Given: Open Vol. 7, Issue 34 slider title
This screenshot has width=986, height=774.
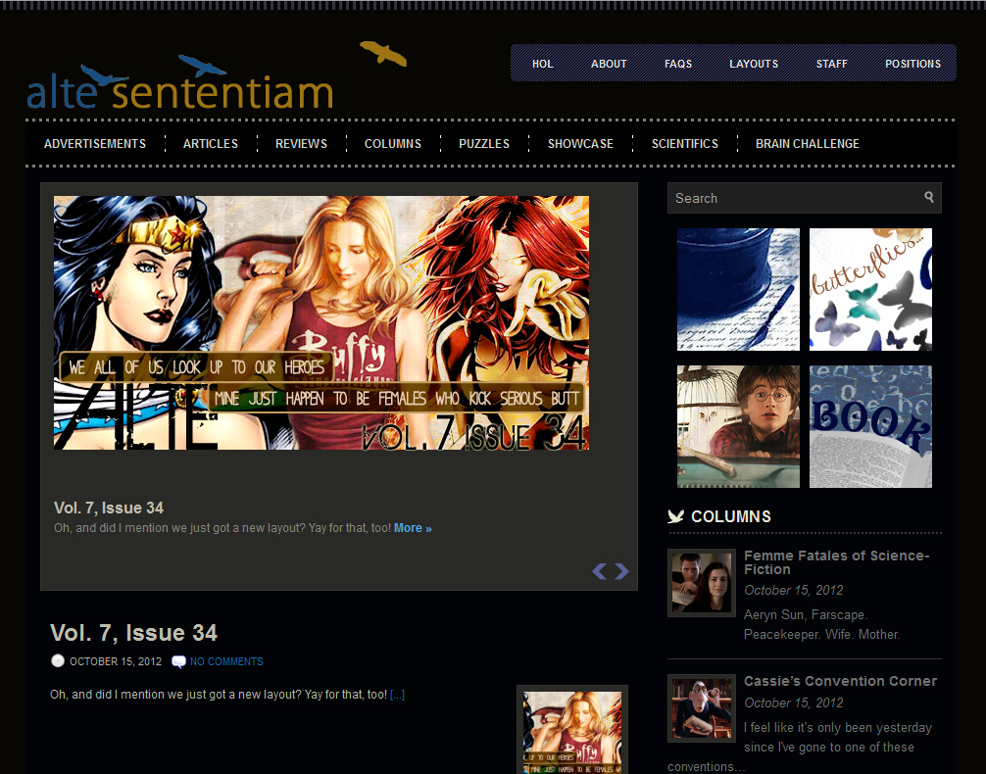Looking at the screenshot, I should 109,508.
